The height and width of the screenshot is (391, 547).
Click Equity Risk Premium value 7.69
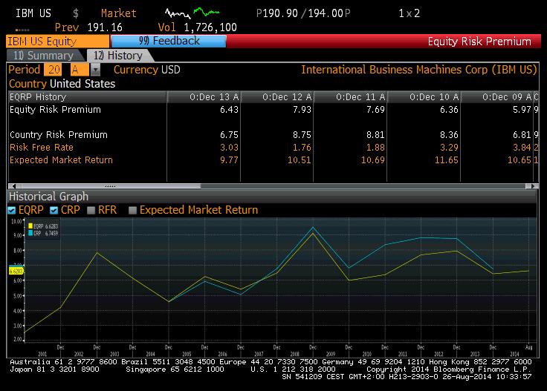(x=375, y=110)
